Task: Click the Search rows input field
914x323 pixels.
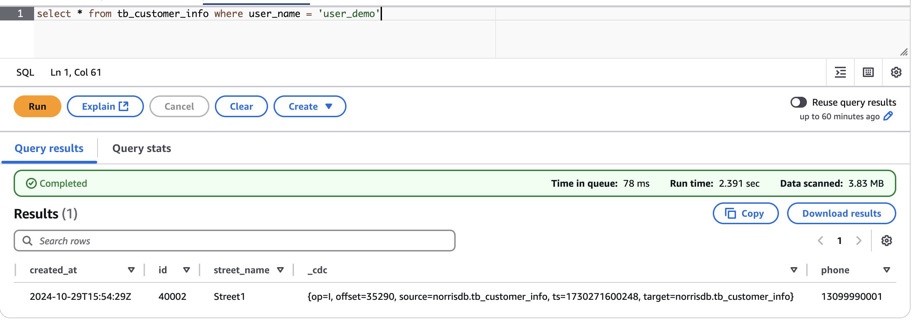Action: click(234, 241)
